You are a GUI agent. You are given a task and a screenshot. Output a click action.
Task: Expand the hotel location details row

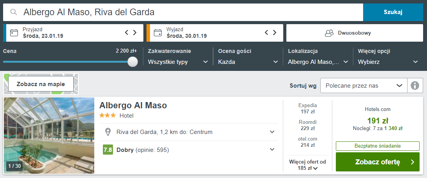click(x=272, y=132)
